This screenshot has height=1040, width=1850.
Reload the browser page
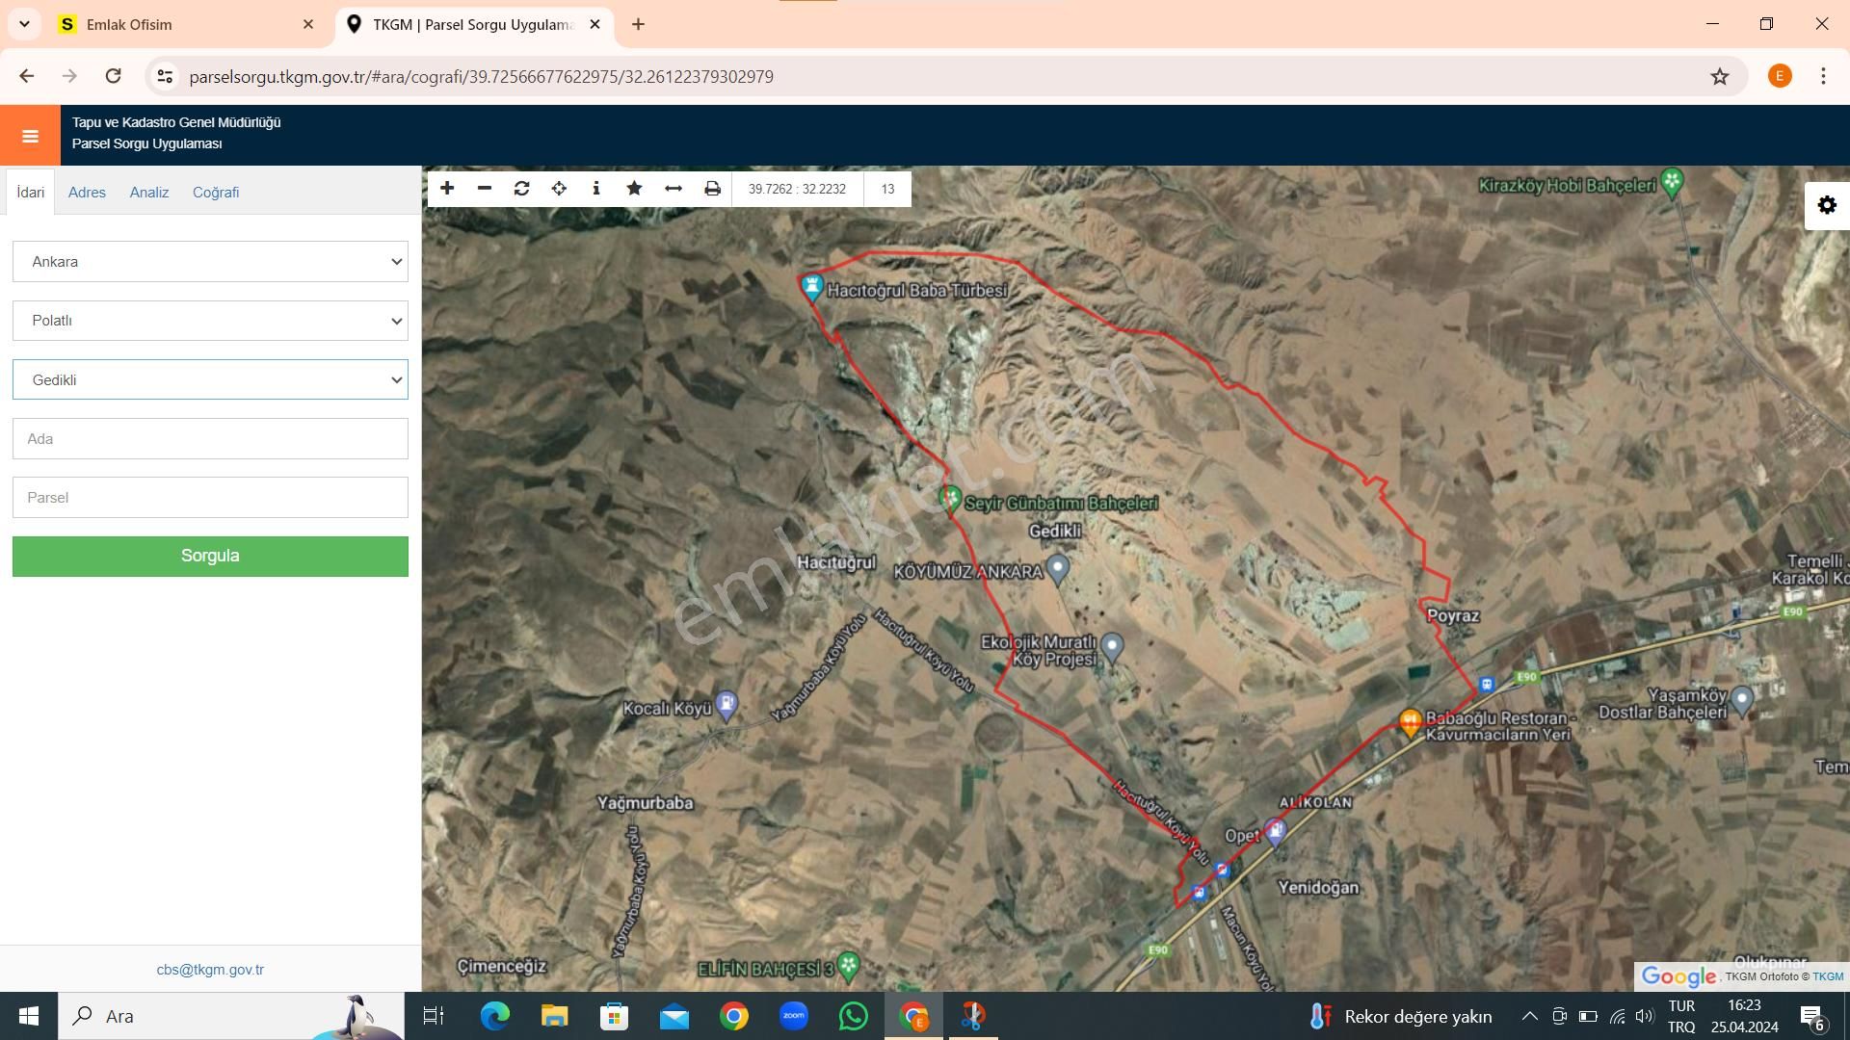[113, 76]
